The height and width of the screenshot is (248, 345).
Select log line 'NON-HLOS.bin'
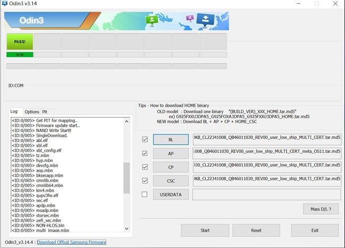click(x=38, y=225)
